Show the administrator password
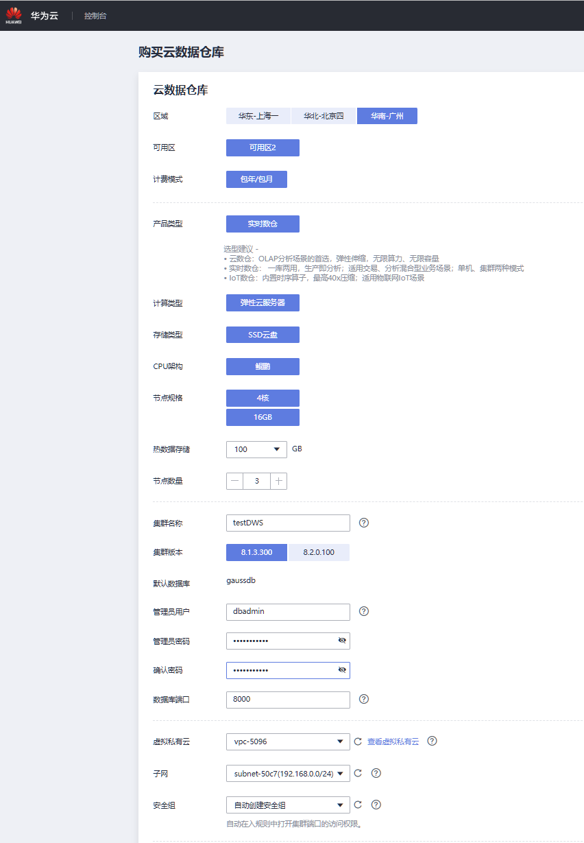584x843 pixels. [x=342, y=641]
